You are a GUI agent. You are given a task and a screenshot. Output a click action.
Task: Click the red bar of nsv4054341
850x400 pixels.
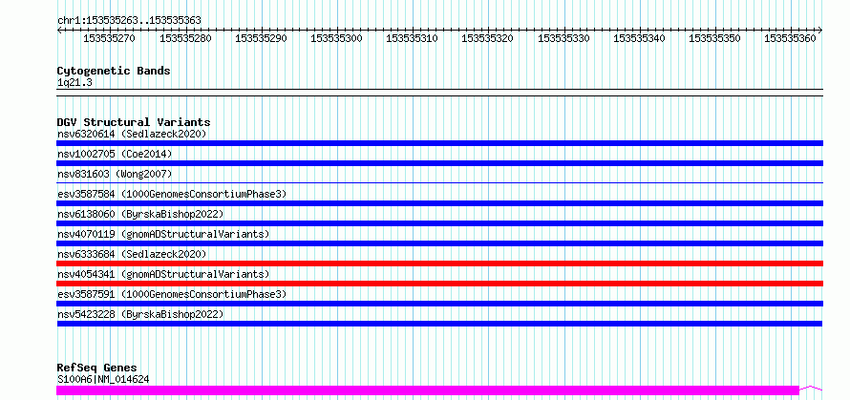(x=439, y=284)
